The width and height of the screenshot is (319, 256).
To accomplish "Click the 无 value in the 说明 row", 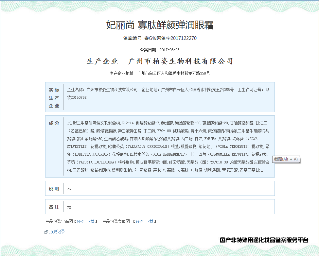I will [69, 189].
